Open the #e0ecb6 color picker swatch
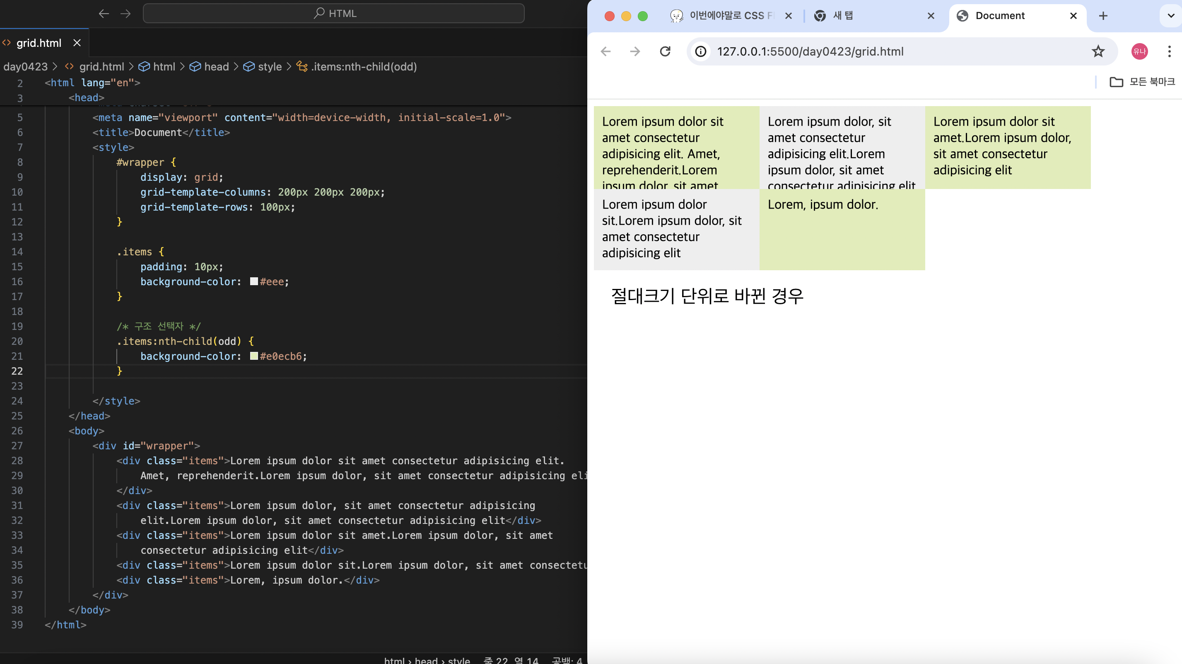This screenshot has width=1182, height=664. 254,356
